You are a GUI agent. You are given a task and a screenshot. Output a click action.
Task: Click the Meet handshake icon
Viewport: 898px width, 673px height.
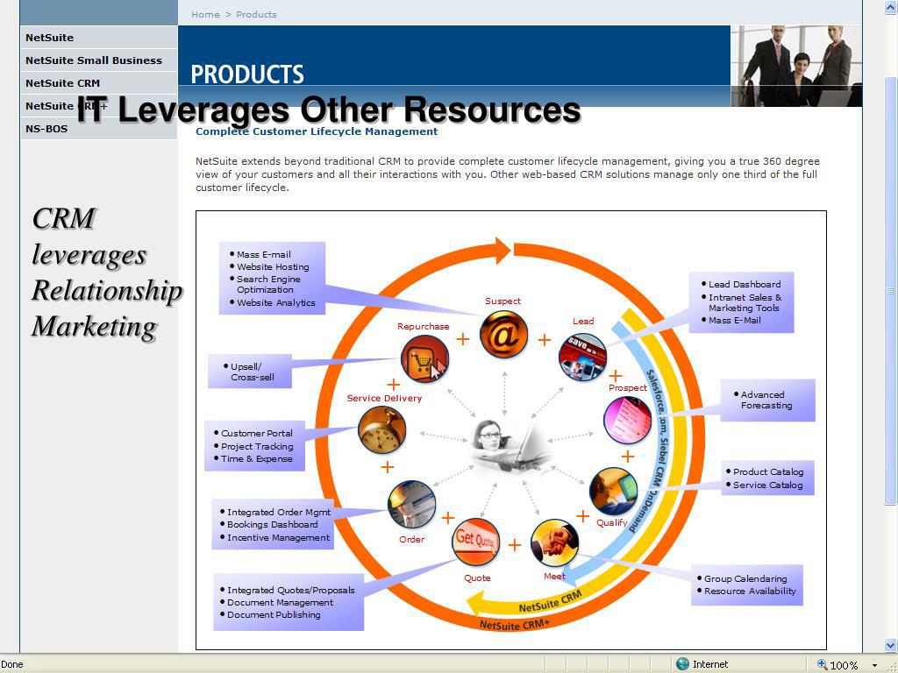coord(554,543)
